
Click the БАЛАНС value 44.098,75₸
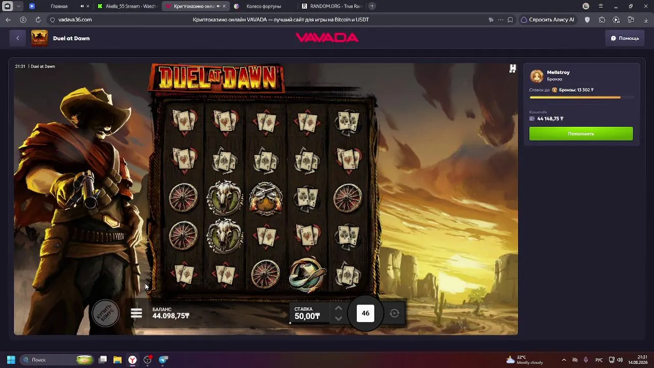pos(171,316)
